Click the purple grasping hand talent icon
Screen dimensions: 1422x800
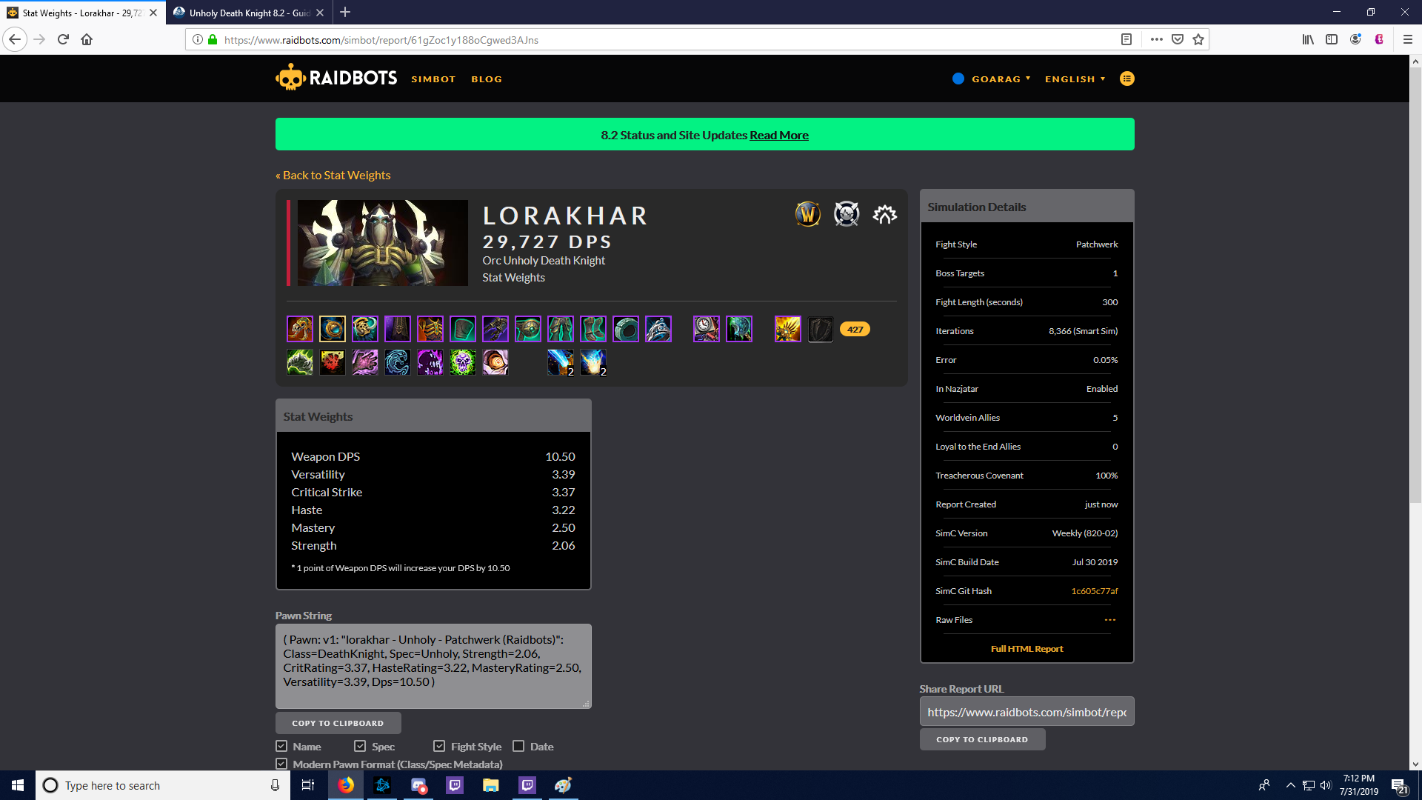[x=365, y=362]
